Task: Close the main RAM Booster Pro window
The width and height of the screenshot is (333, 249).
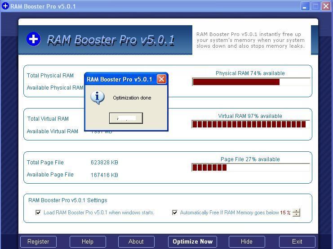Action: (326, 6)
